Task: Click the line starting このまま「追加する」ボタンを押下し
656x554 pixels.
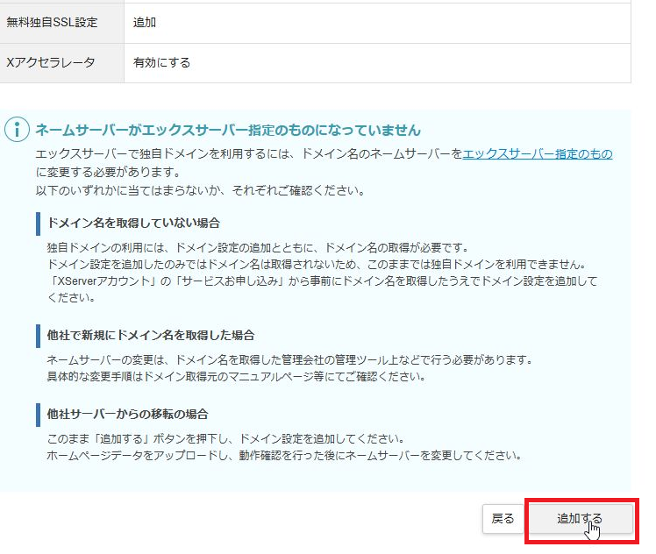Action: click(226, 439)
